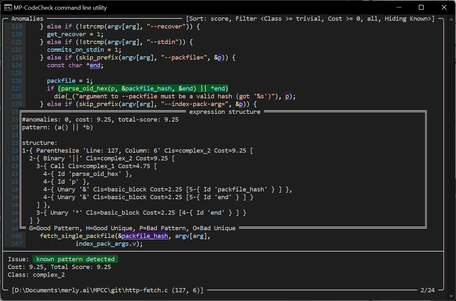Select the 'expression structure' panel title
The height and width of the screenshot is (301, 456).
(225, 112)
